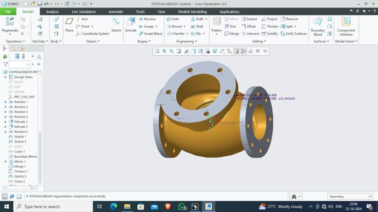Expand the Design Items node

pyautogui.click(x=6, y=77)
